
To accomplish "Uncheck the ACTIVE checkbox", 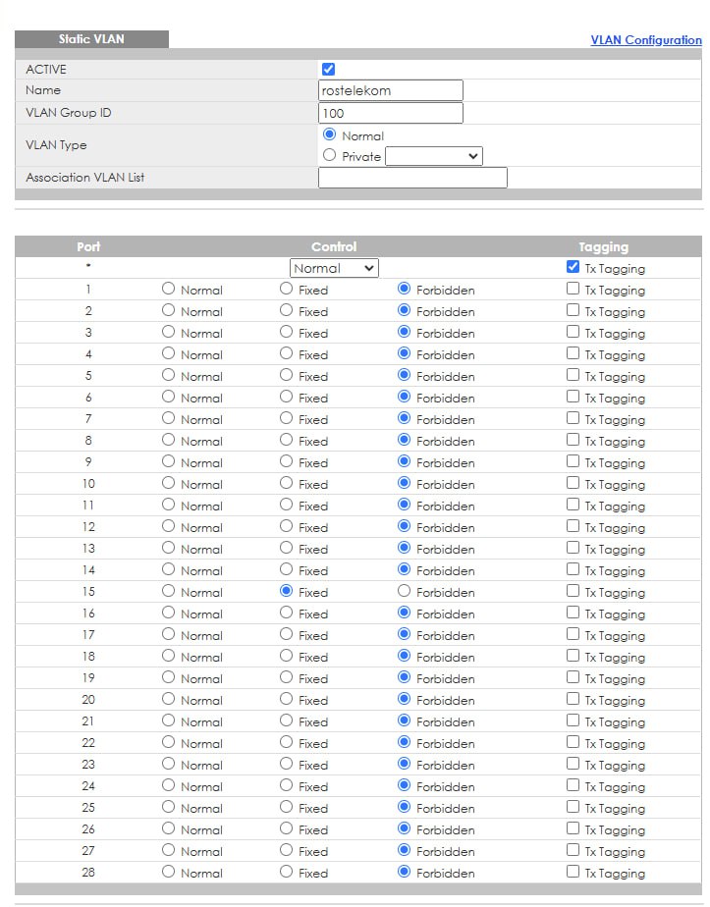I will click(328, 69).
